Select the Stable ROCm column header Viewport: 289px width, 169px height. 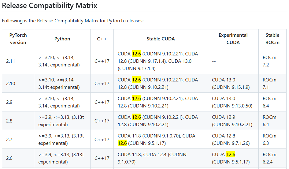pos(272,39)
